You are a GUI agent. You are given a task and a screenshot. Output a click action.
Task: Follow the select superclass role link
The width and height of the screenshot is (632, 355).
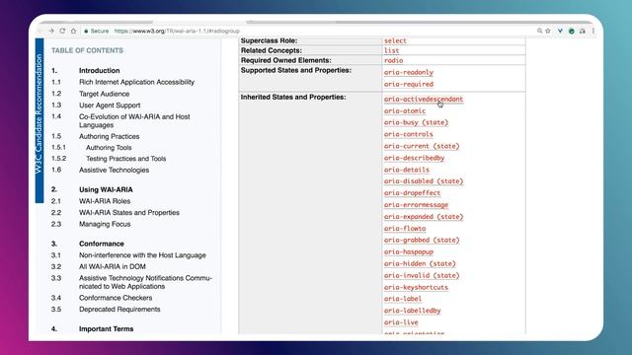click(x=395, y=41)
